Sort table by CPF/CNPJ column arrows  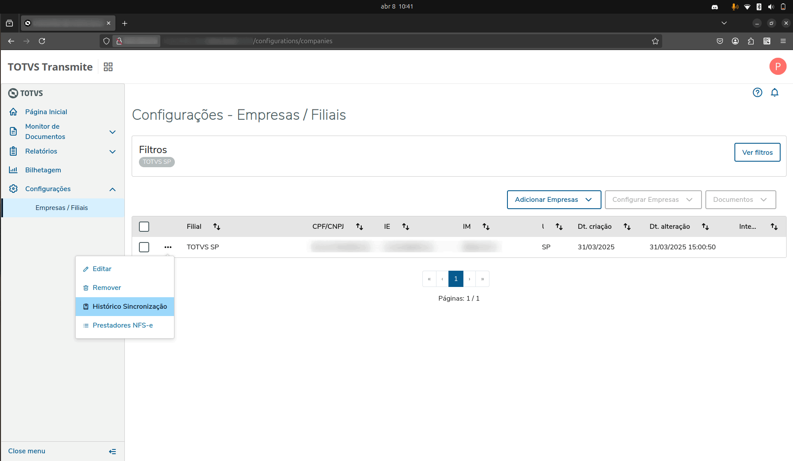point(360,227)
